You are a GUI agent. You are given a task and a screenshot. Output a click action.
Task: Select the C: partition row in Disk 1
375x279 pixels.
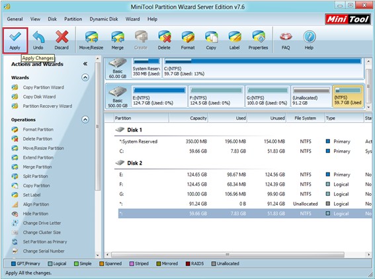[x=245, y=151]
